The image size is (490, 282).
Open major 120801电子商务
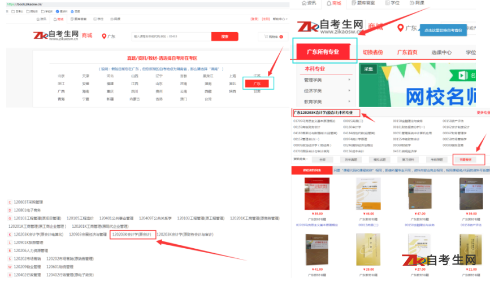27,210
